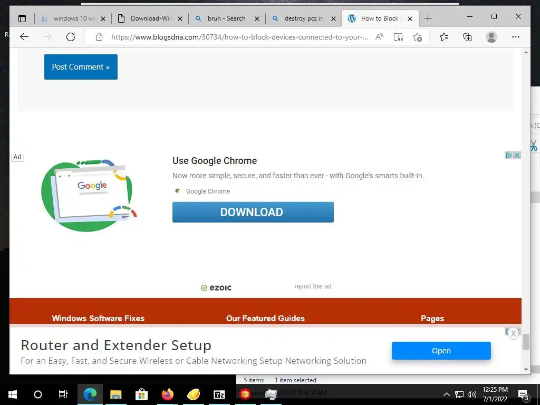Show hidden system tray icons
Screen dimensions: 540x405
coord(446,394)
